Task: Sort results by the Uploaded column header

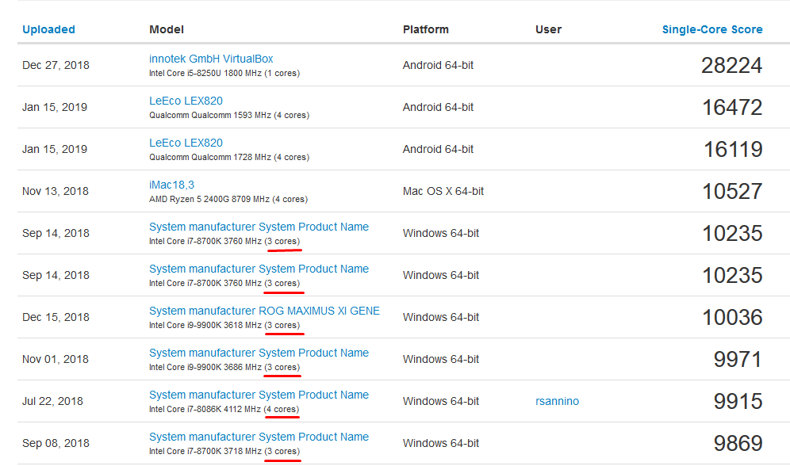Action: pyautogui.click(x=48, y=29)
